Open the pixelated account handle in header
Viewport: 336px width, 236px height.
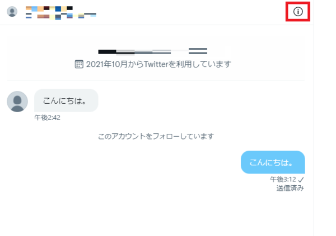click(x=61, y=16)
